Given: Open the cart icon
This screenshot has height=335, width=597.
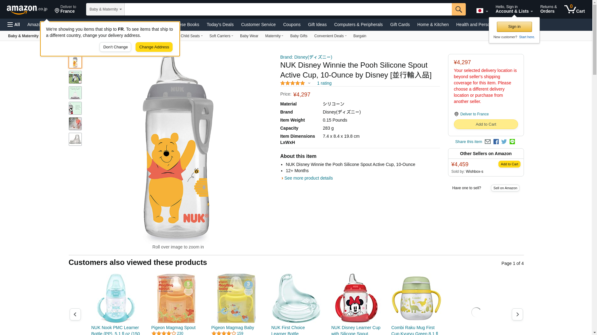Looking at the screenshot, I should pyautogui.click(x=574, y=9).
